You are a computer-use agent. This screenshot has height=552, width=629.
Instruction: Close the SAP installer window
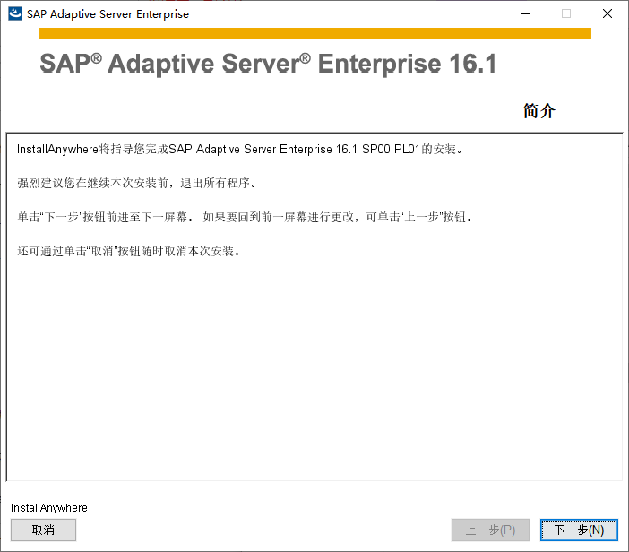607,13
